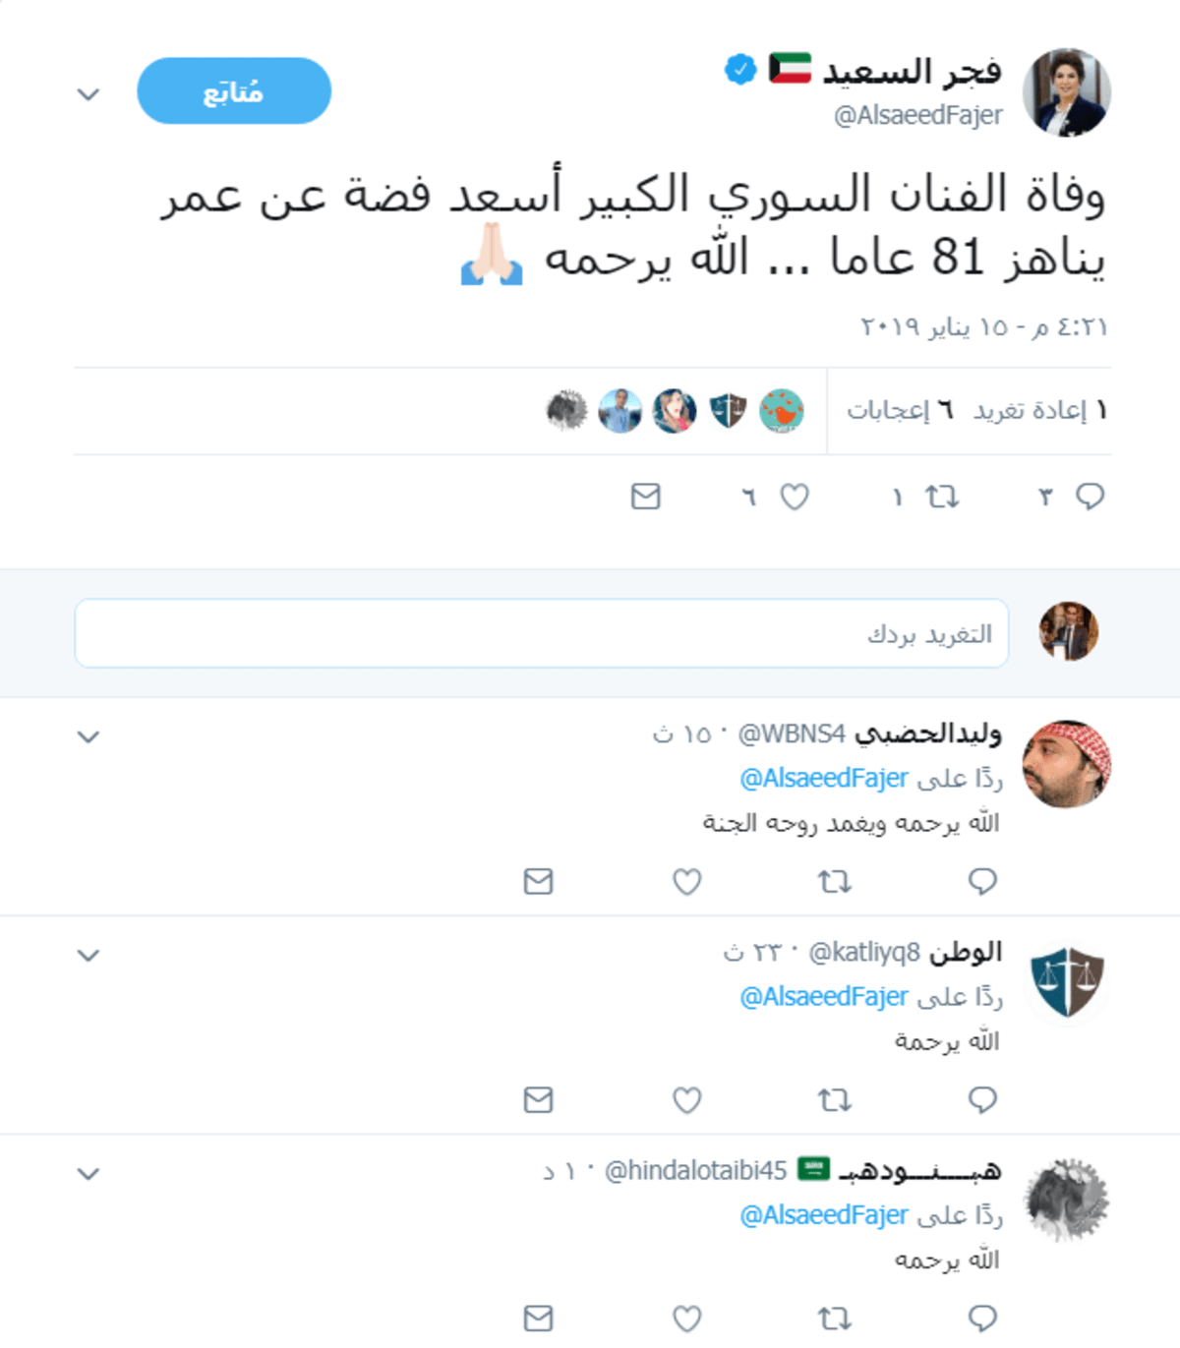Expand options chevron on @katliyq8's reply
1180x1348 pixels.
pyautogui.click(x=88, y=955)
